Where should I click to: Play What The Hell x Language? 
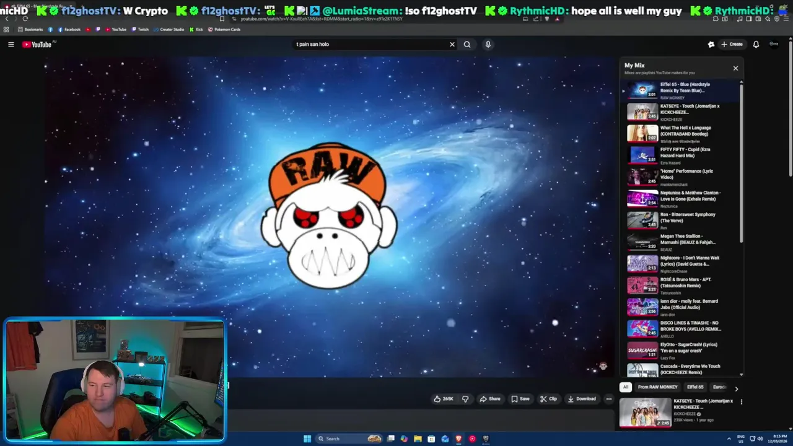(x=680, y=133)
